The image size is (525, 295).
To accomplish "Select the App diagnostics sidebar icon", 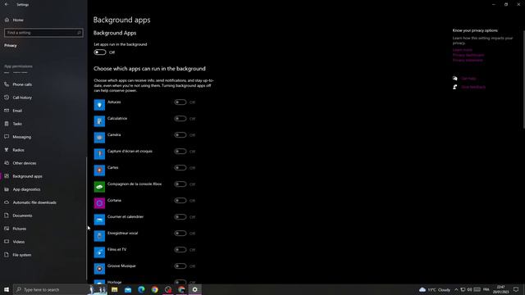I will point(7,189).
